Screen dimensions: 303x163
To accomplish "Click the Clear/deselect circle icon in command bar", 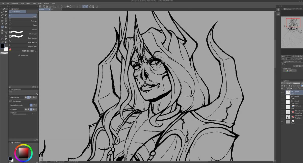I will coord(62,7).
